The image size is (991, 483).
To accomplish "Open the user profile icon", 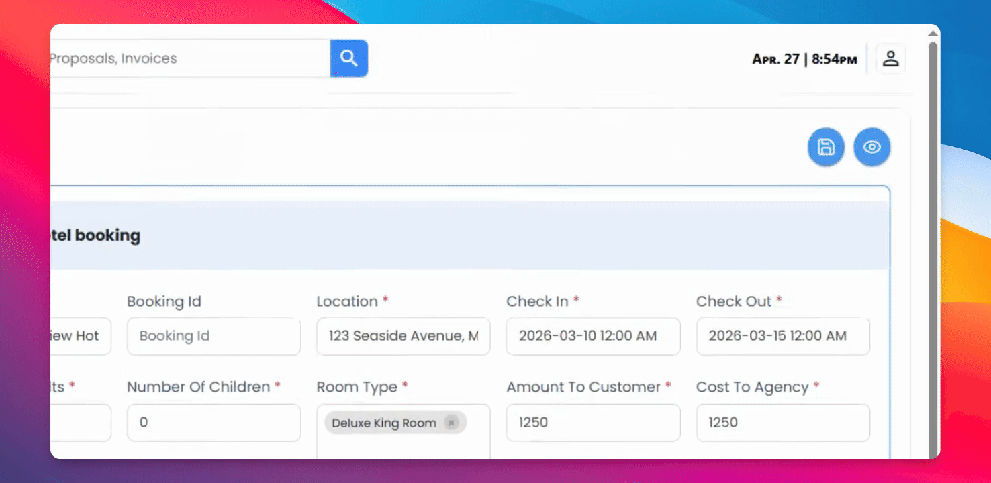I will tap(890, 58).
